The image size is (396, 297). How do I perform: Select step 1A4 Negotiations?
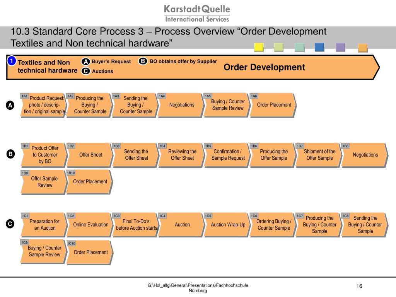point(181,105)
